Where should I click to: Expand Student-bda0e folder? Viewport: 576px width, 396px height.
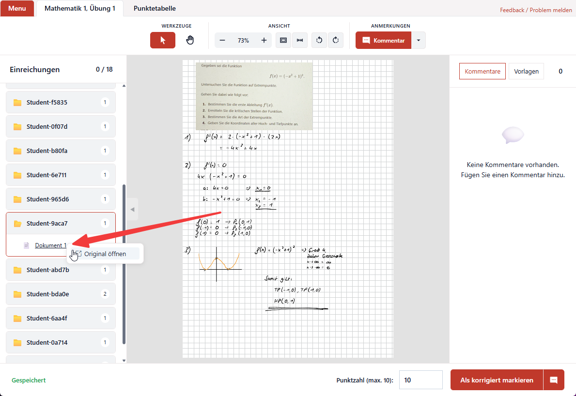pyautogui.click(x=61, y=294)
